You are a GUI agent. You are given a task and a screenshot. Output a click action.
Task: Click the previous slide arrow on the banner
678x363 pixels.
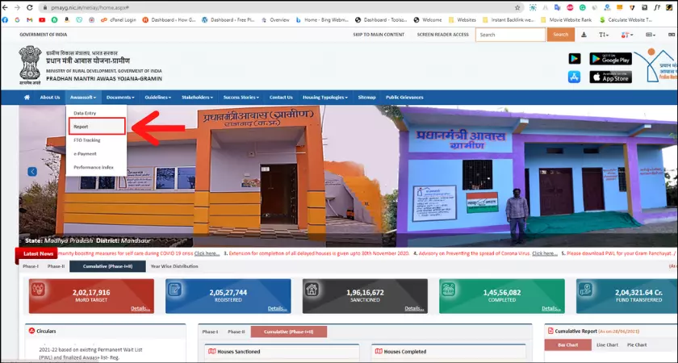point(32,172)
